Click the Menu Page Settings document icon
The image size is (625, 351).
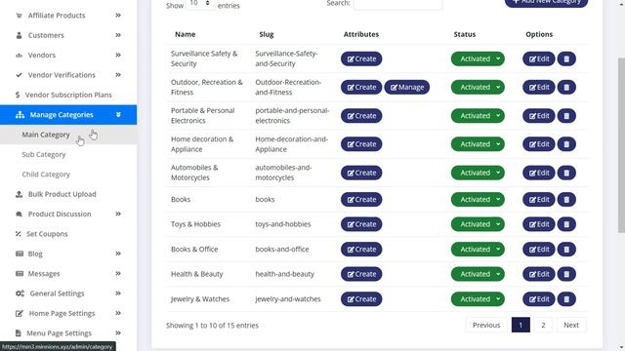(18, 333)
